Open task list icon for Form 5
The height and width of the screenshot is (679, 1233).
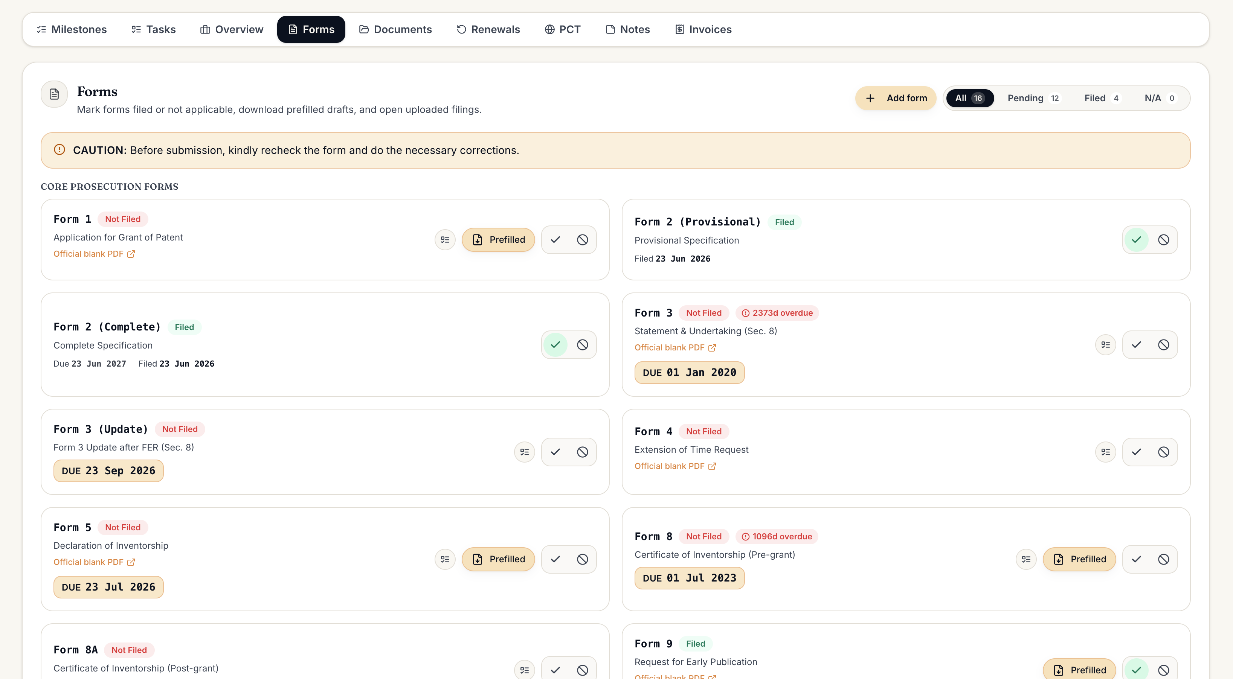[445, 559]
